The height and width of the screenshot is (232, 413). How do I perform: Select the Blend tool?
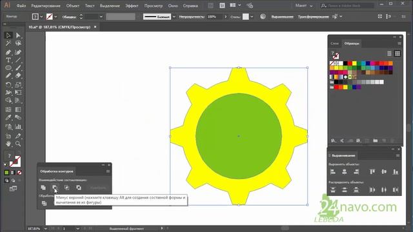pos(18,117)
